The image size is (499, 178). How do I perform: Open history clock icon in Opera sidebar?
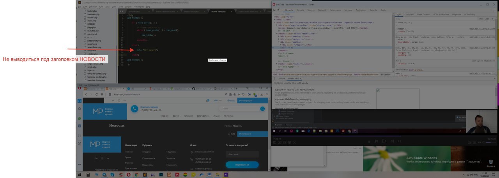pos(80,143)
